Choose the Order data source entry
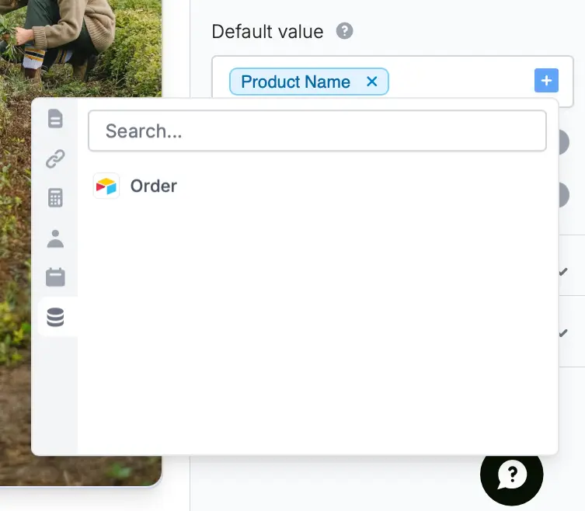Image resolution: width=585 pixels, height=511 pixels. 153,186
